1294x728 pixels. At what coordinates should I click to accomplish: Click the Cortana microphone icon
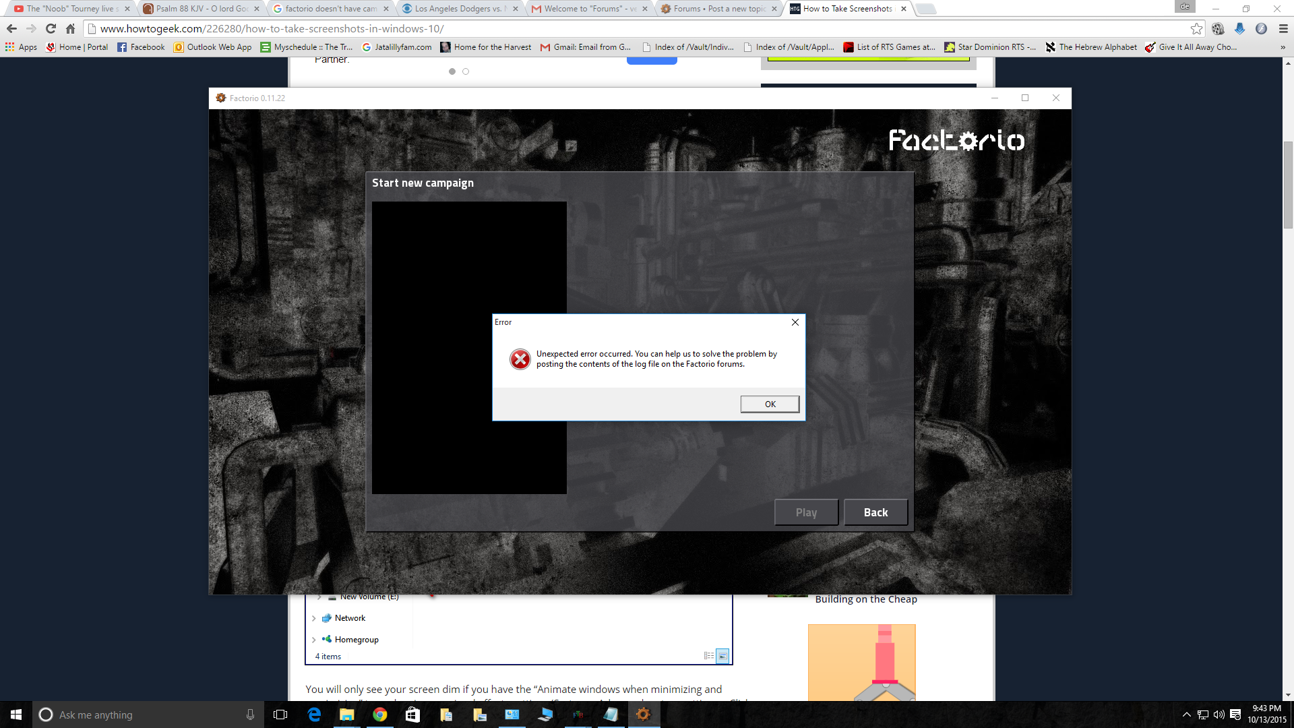pos(250,715)
